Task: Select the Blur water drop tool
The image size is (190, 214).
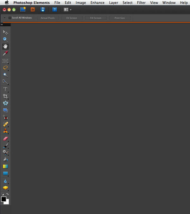Action: coord(5,181)
